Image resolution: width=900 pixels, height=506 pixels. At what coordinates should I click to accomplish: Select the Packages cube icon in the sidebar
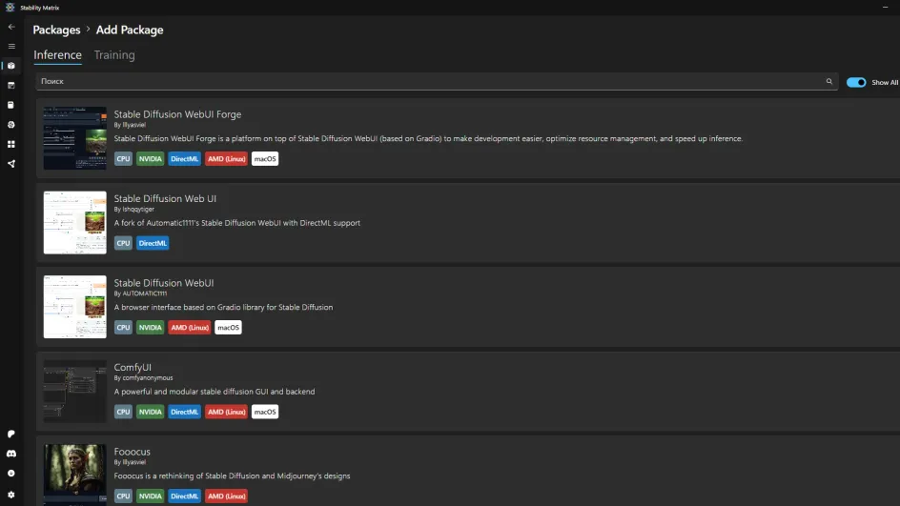[x=10, y=66]
